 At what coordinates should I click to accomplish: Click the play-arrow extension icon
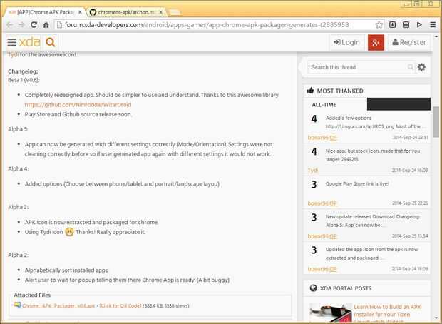419,25
